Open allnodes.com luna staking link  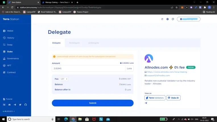tap(167, 72)
